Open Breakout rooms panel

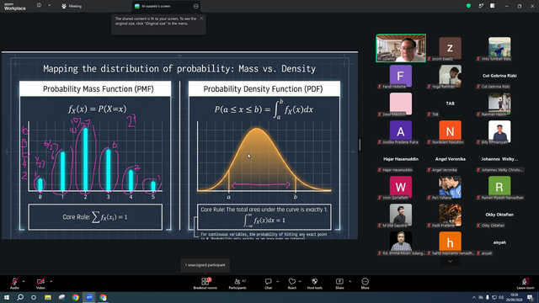click(205, 284)
